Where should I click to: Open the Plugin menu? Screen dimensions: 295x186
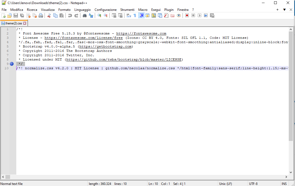coord(169,10)
